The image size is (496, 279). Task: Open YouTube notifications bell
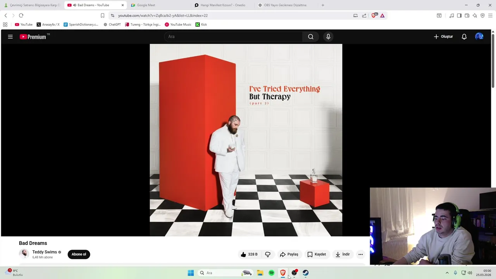tap(464, 36)
